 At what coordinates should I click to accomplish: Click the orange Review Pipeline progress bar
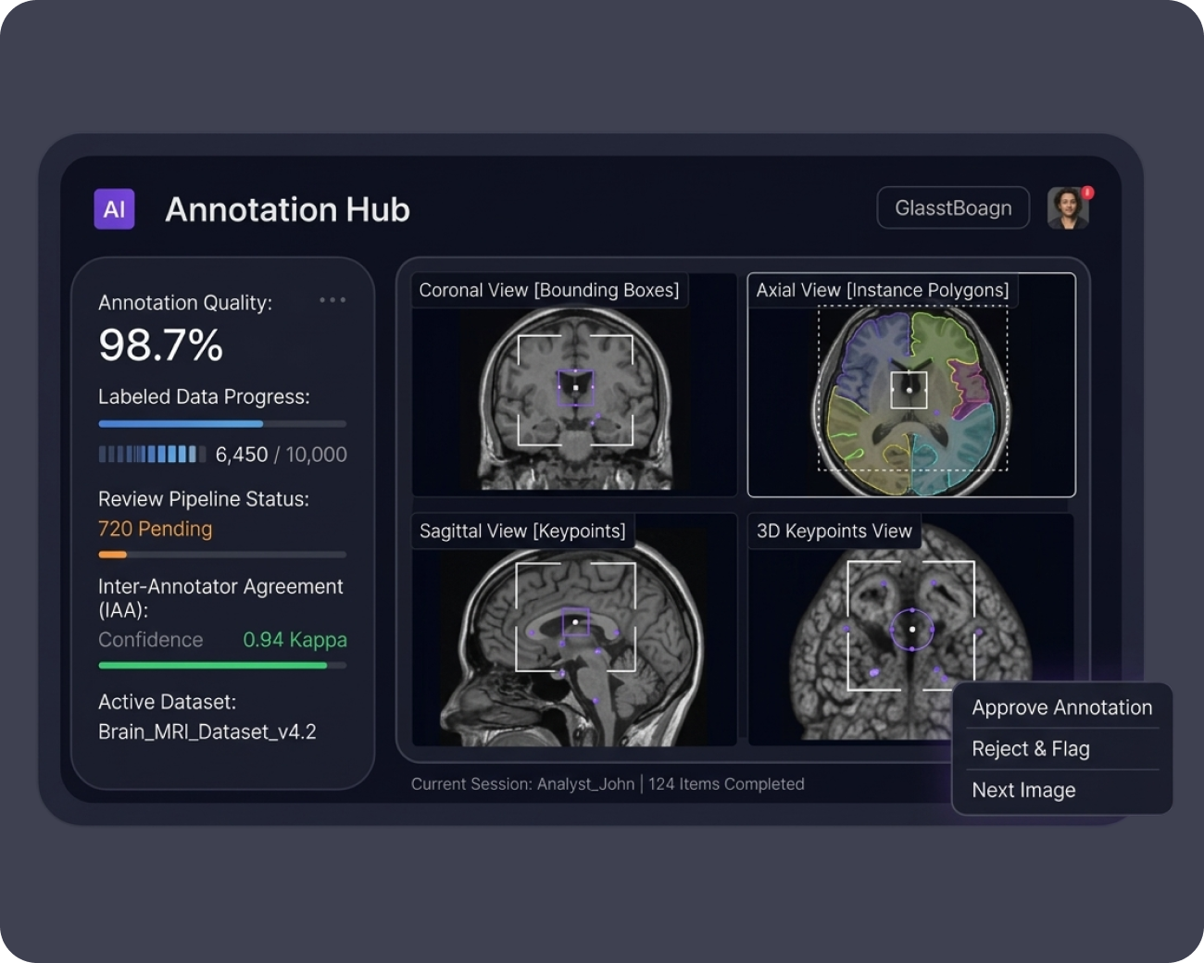pos(222,555)
